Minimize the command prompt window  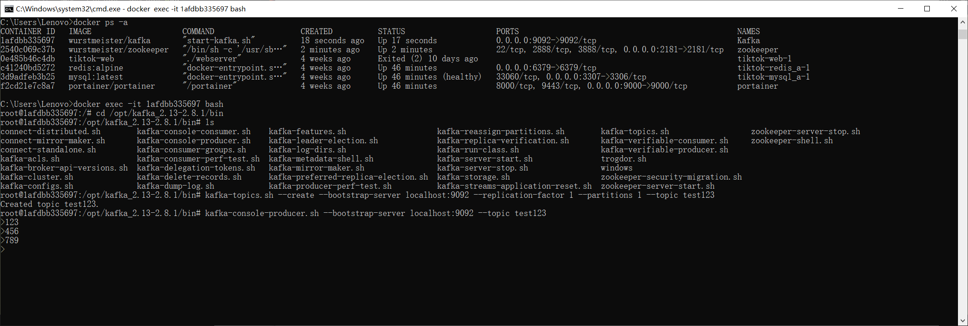(901, 9)
